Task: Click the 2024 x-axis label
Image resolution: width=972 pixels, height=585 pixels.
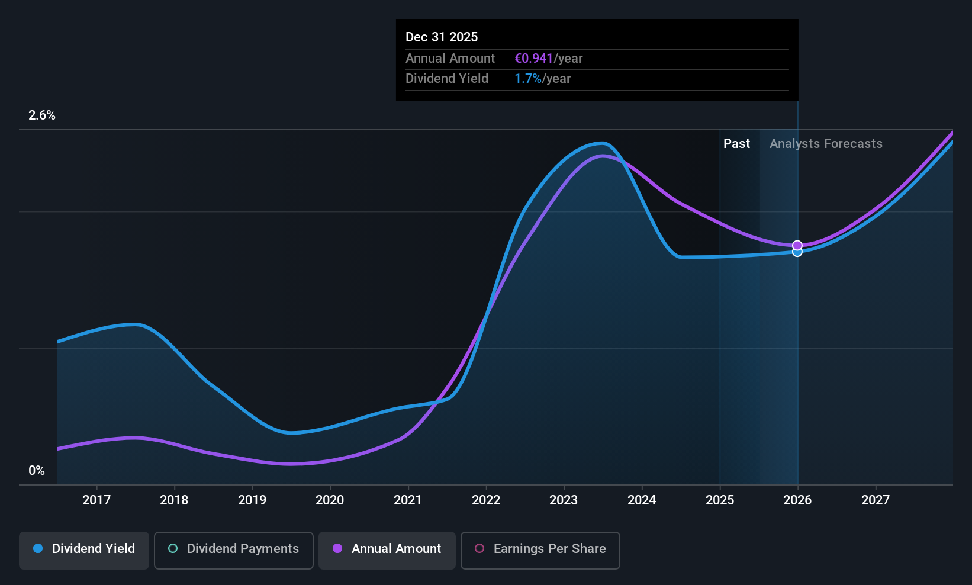Action: tap(642, 500)
